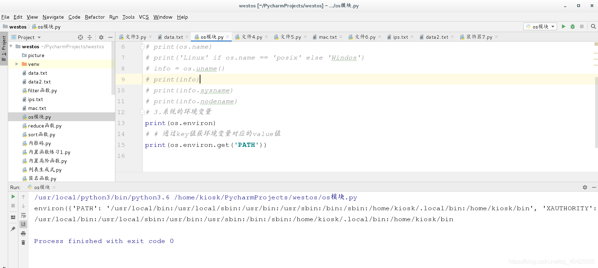
Task: Select sort函数.py in the project tree
Action: coord(42,135)
